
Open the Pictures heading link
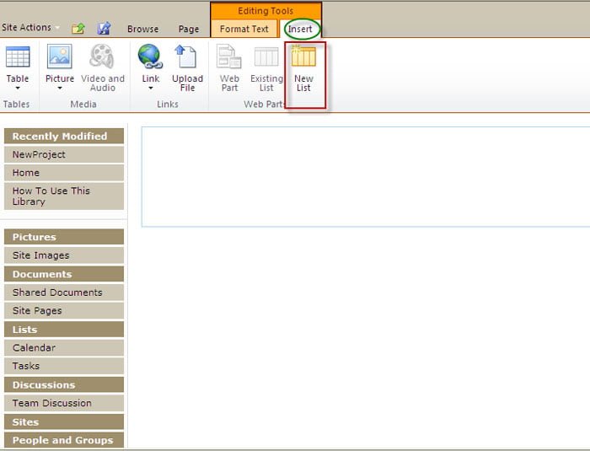[x=64, y=237]
